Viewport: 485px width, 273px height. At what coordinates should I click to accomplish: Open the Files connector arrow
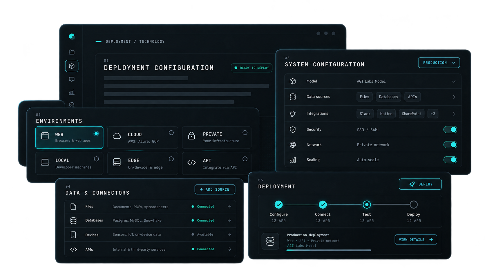(229, 207)
